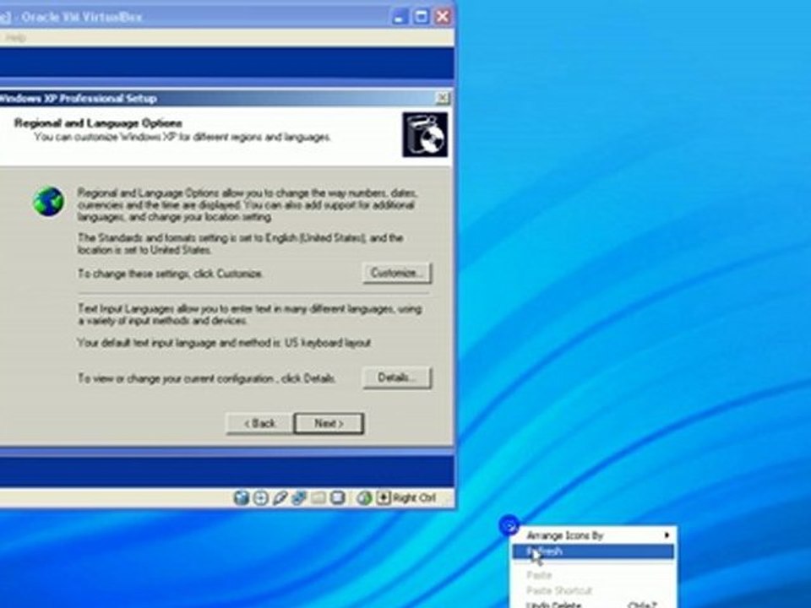Click the 'To view or change your current configuration' text
This screenshot has height=608, width=811.
click(x=206, y=378)
